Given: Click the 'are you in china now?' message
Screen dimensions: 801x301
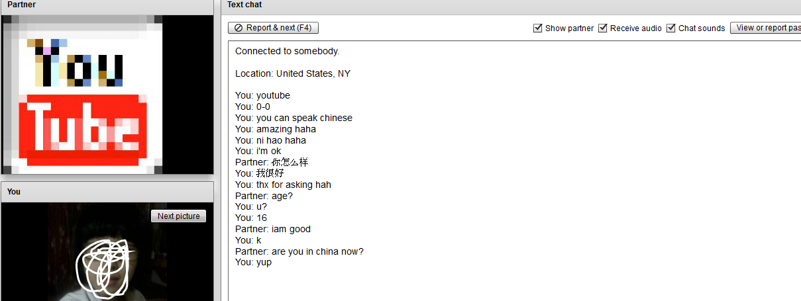Looking at the screenshot, I should 299,251.
